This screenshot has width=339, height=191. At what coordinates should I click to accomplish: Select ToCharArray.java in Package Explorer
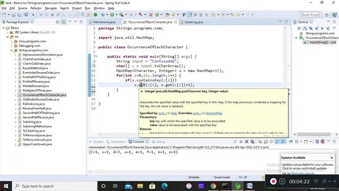click(34, 131)
